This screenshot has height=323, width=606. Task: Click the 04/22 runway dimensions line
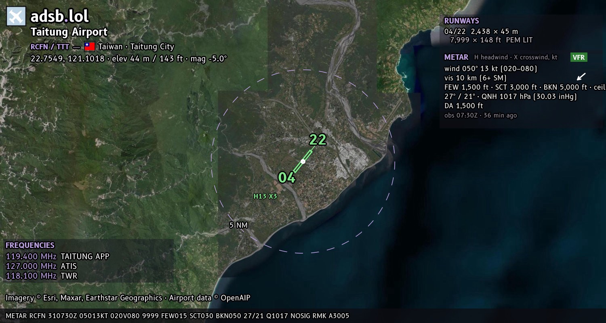point(481,31)
